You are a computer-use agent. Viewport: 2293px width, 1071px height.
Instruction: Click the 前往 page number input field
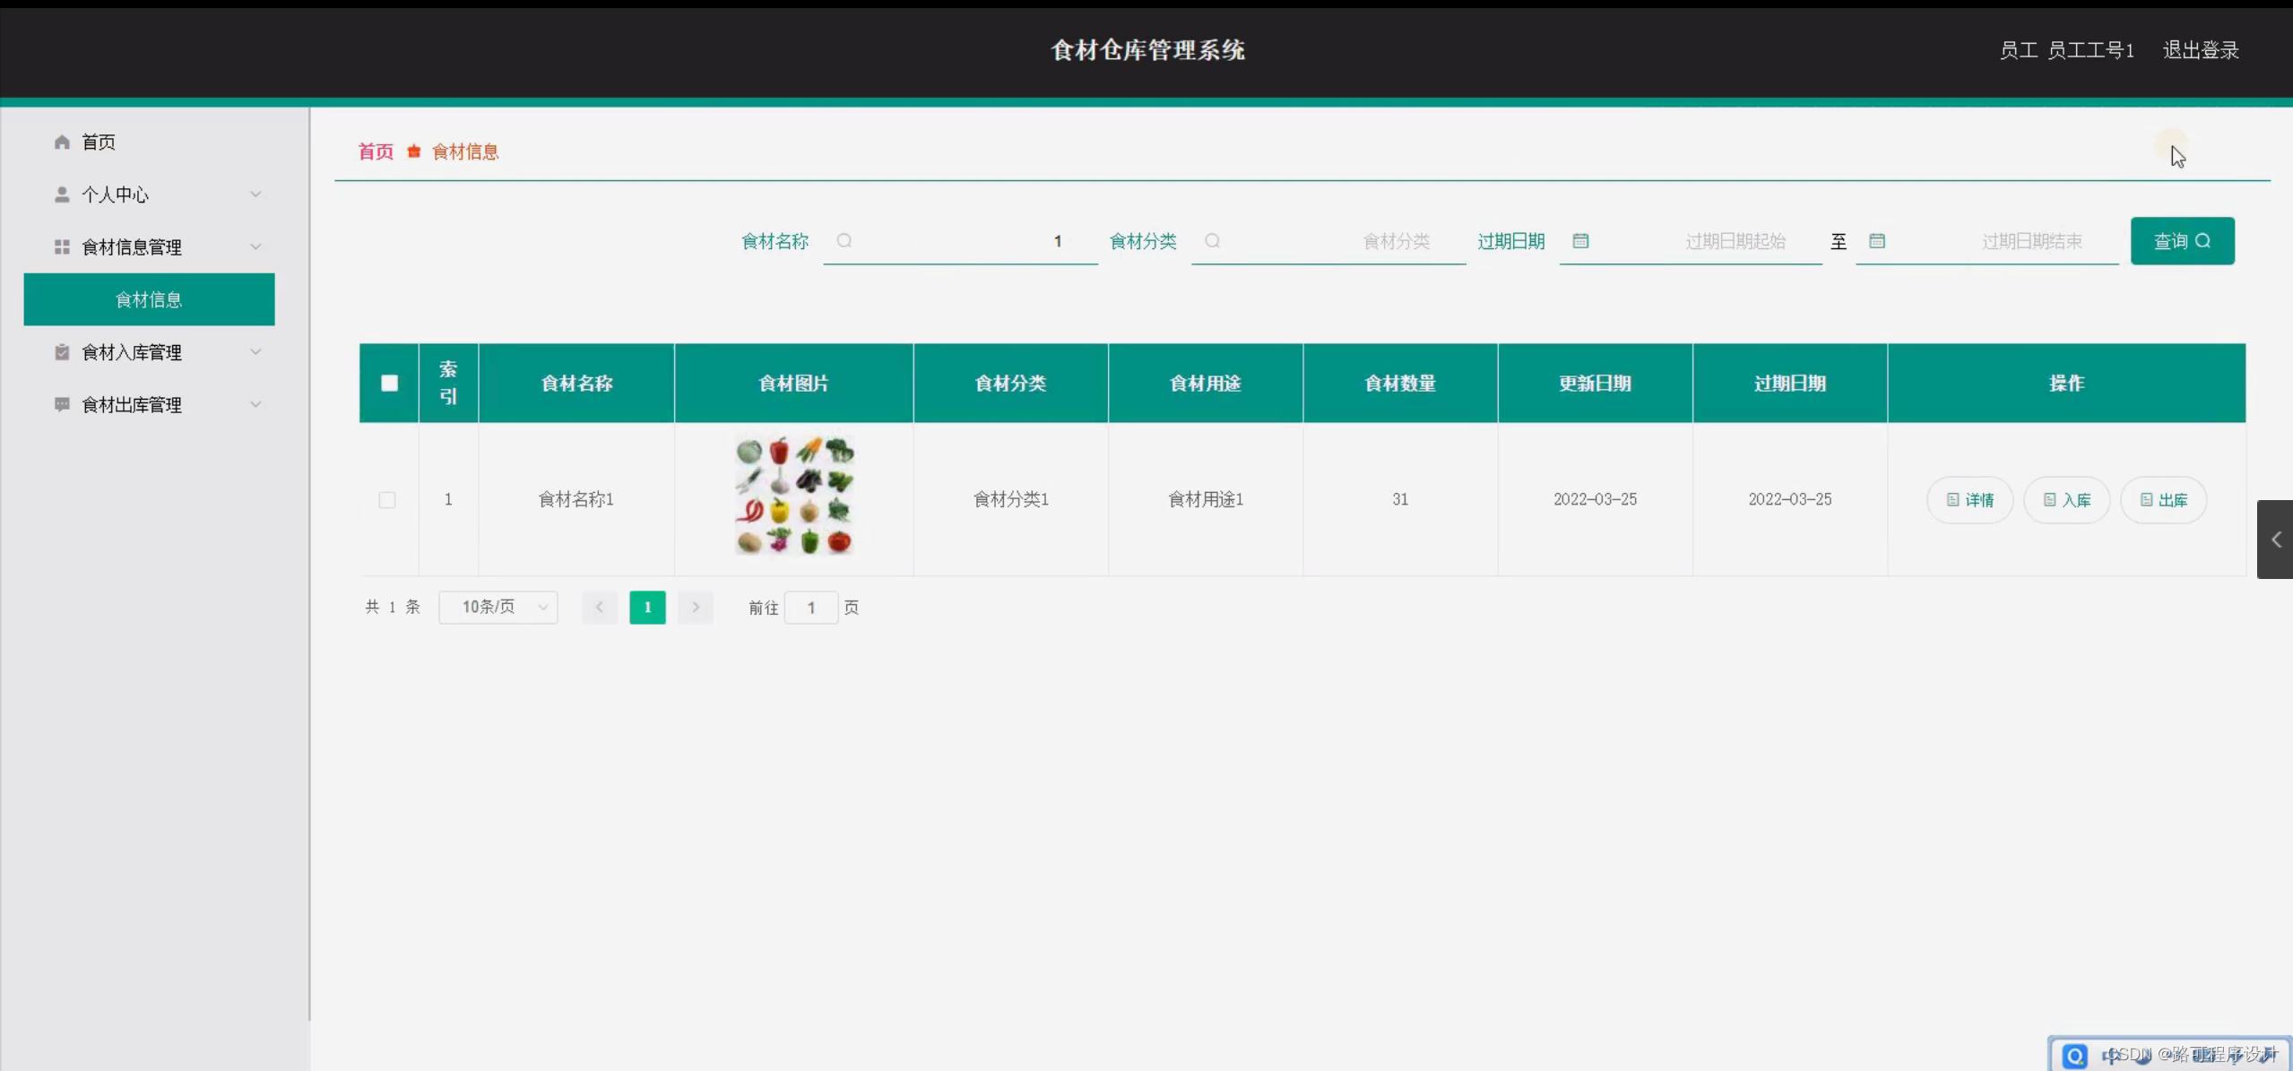pyautogui.click(x=810, y=608)
